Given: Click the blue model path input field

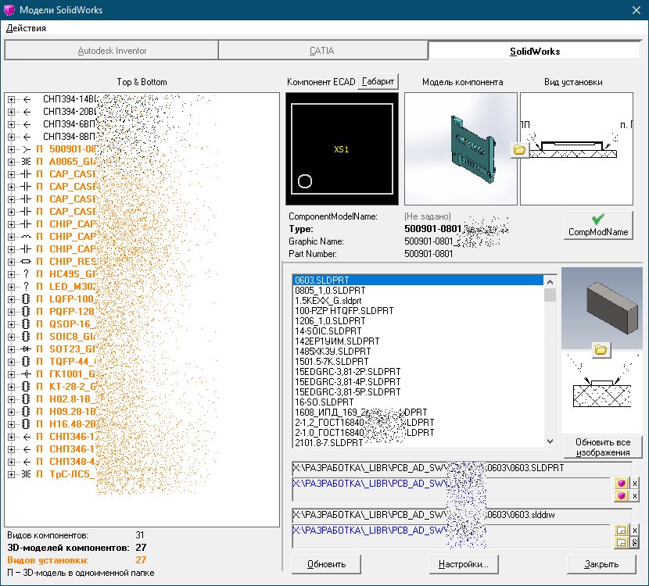Looking at the screenshot, I should pyautogui.click(x=451, y=490).
